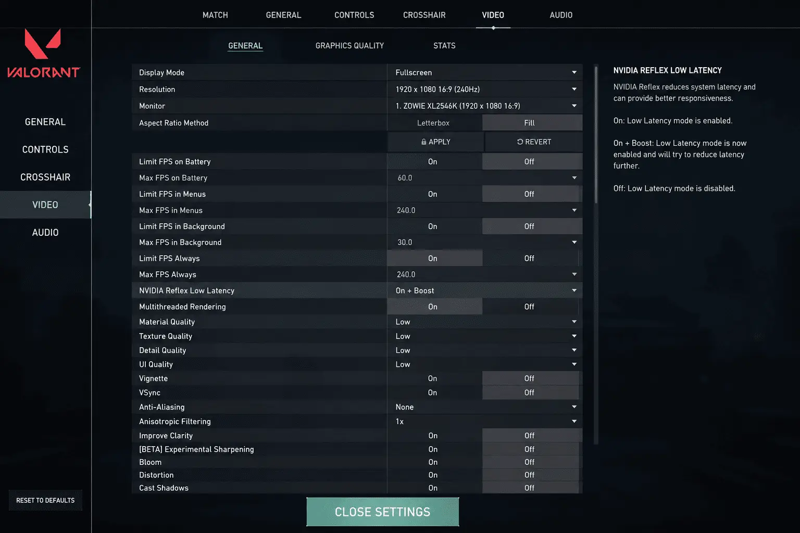Click the Revert button
The image size is (800, 533).
point(534,142)
